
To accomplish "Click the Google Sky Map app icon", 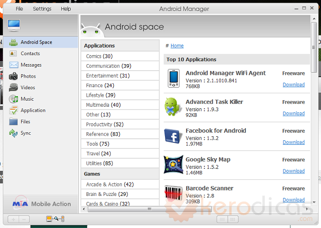I will (x=174, y=164).
